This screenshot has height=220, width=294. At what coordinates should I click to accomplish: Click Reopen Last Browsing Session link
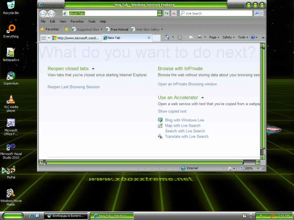[73, 87]
